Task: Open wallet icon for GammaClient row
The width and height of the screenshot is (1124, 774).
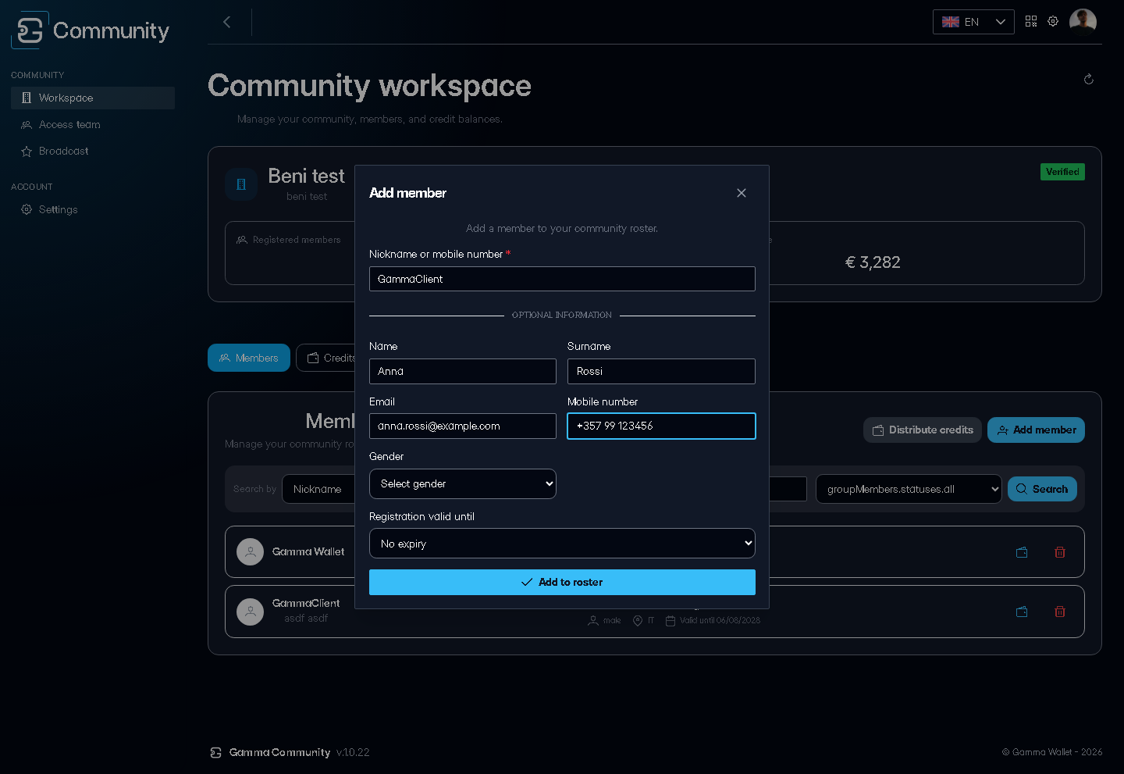Action: pos(1022,612)
